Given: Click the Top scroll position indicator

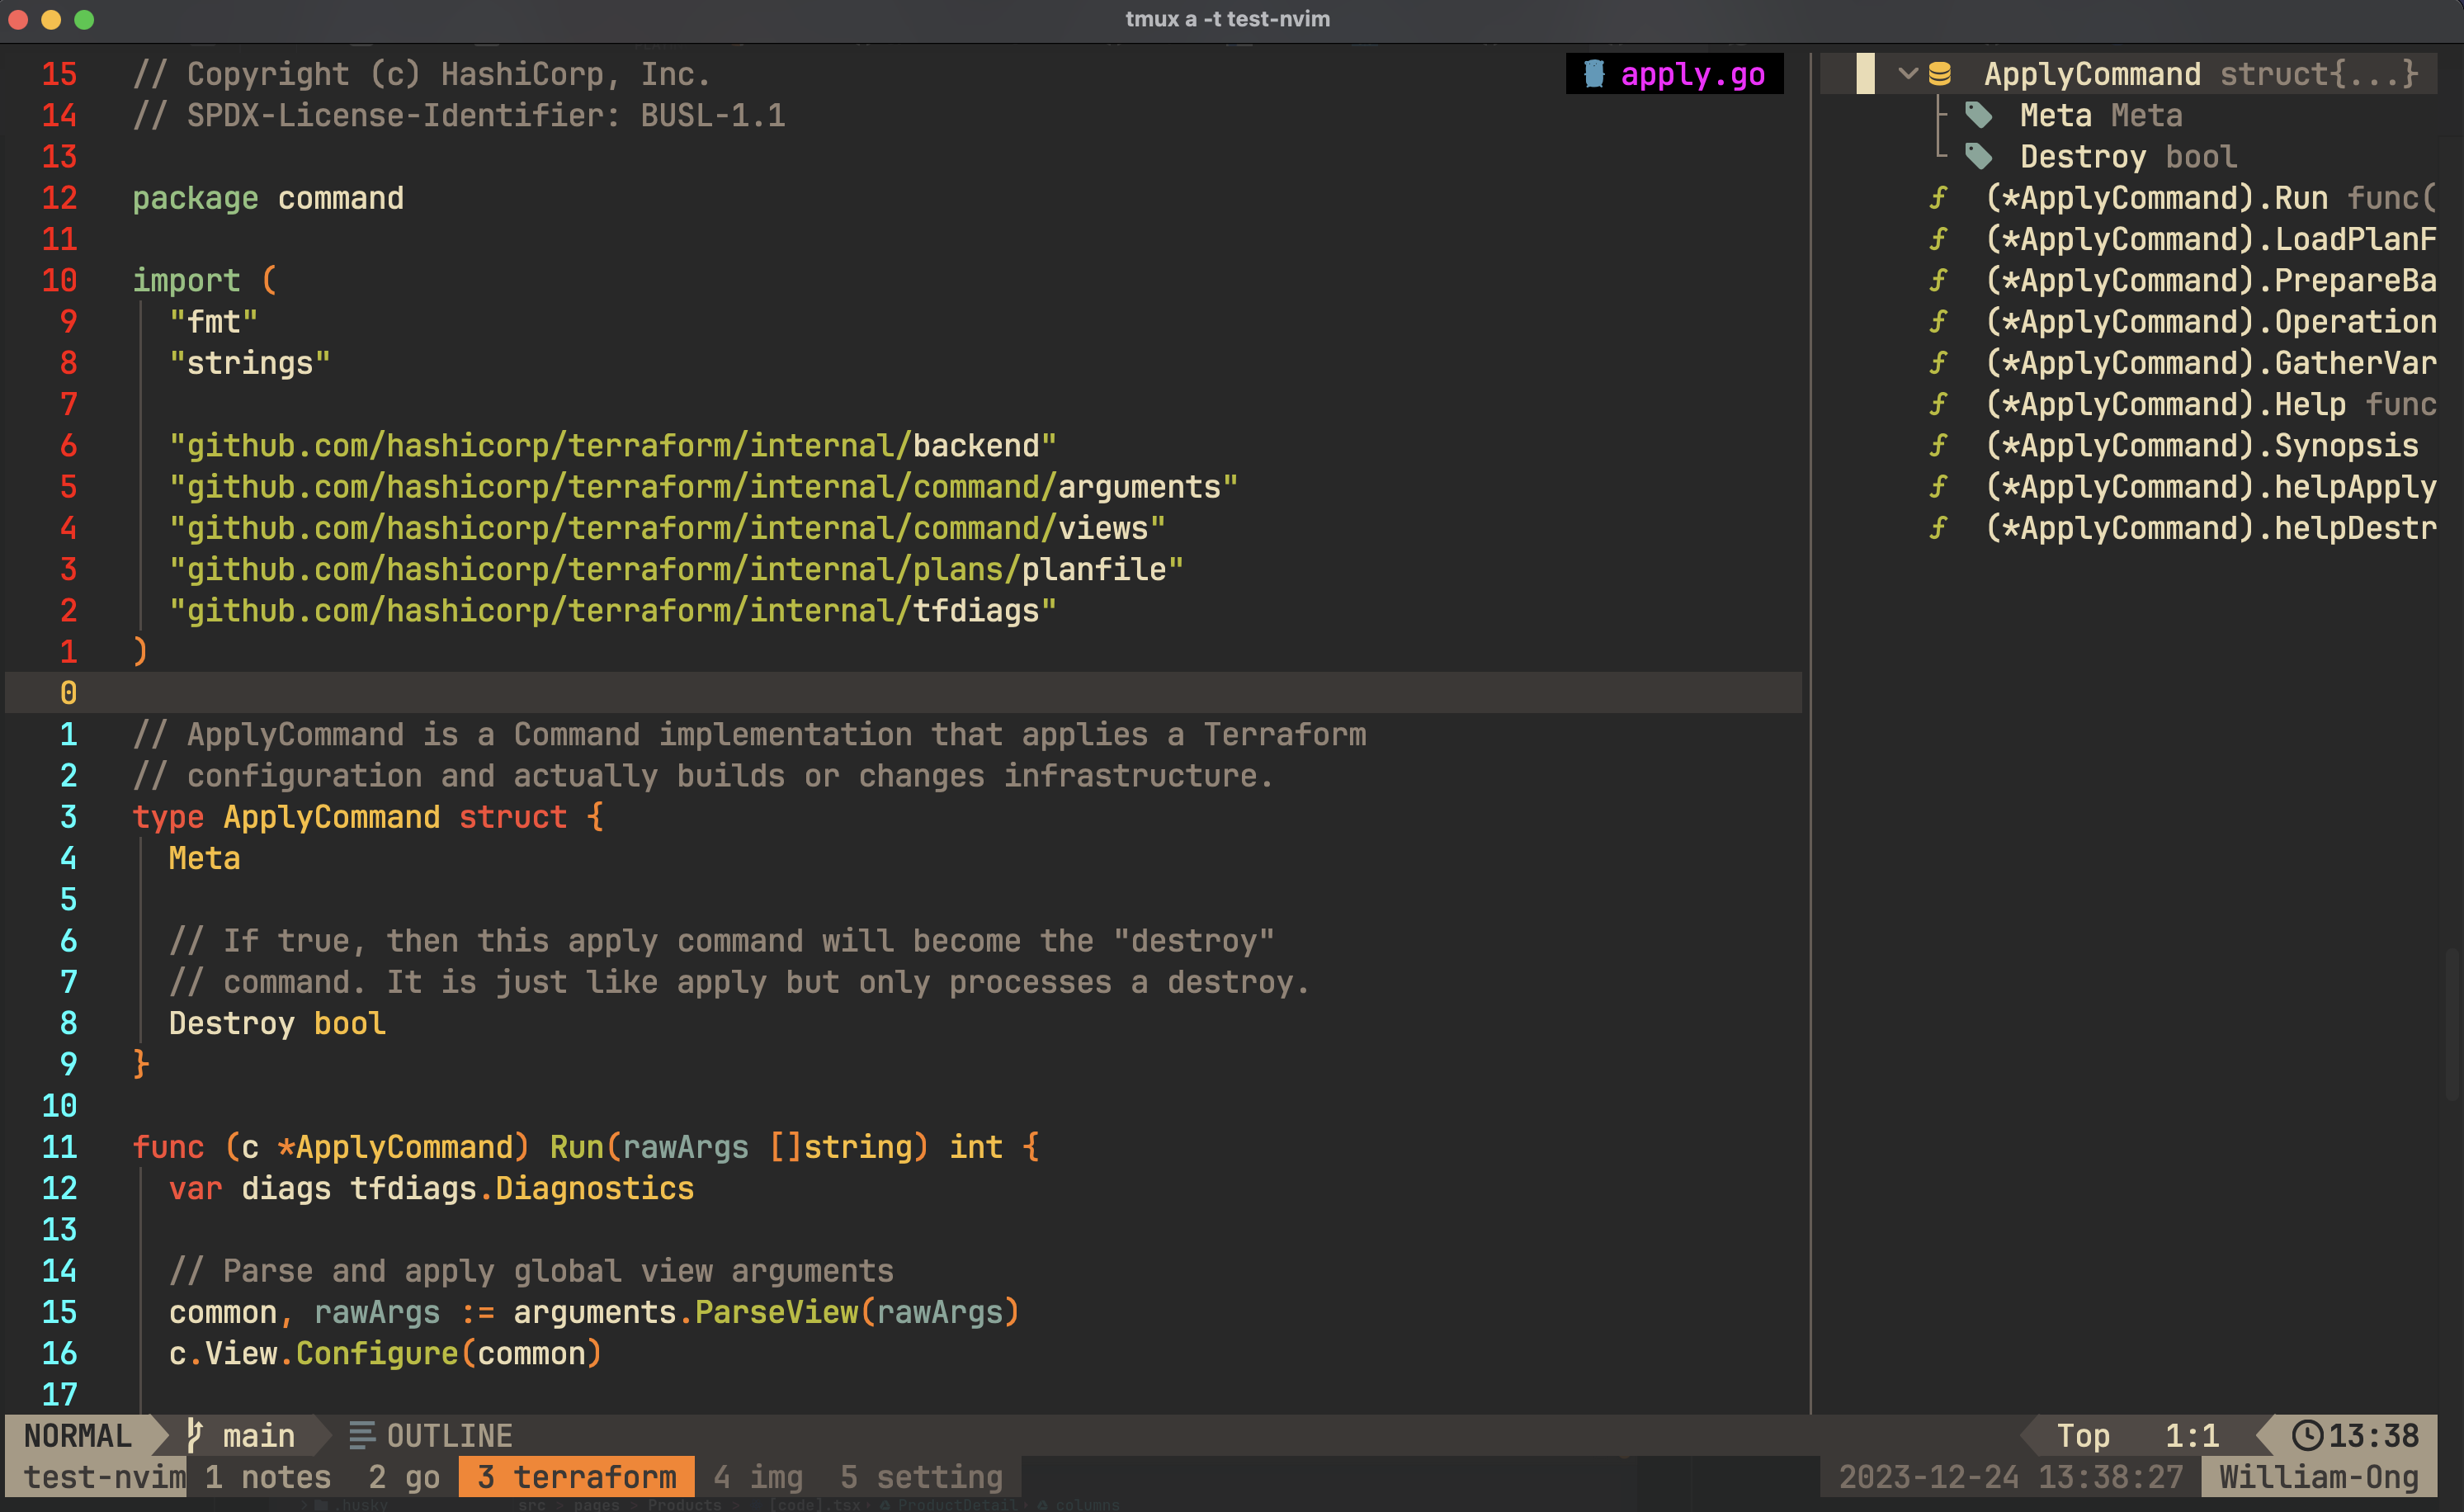Looking at the screenshot, I should [x=2083, y=1436].
